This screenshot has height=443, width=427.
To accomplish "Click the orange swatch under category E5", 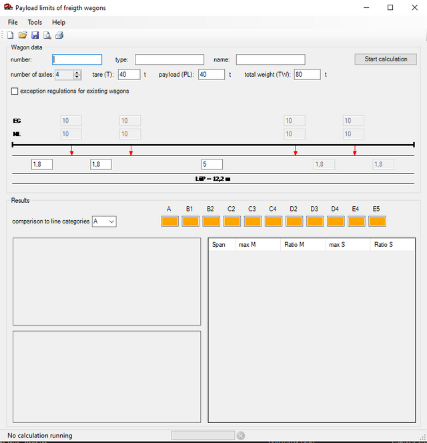I will coord(376,221).
